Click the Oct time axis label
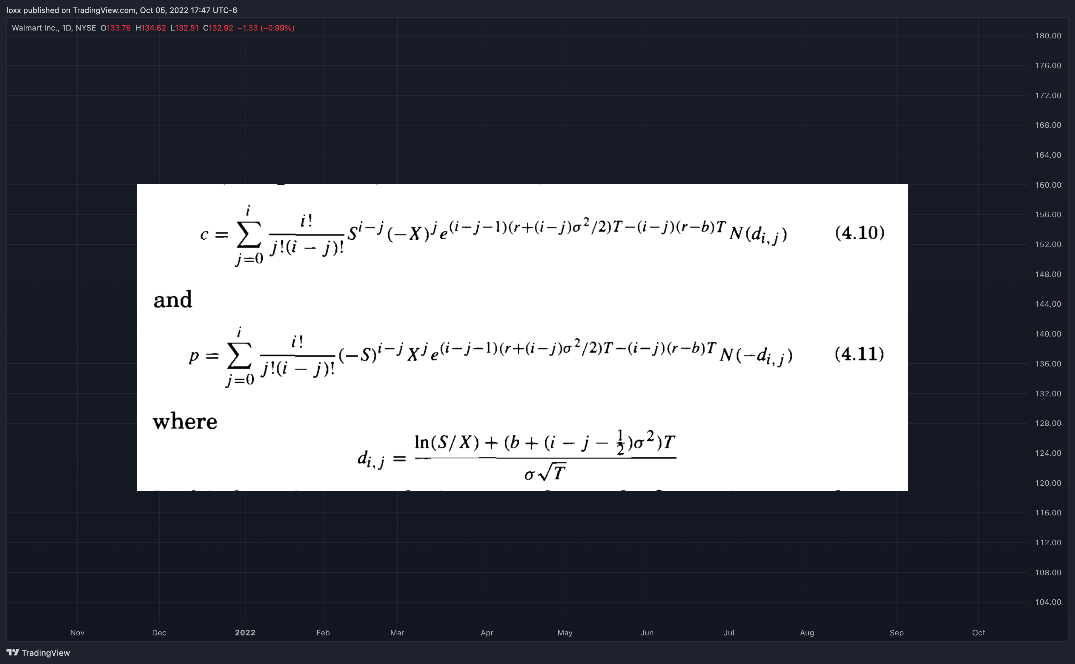1075x664 pixels. click(978, 633)
